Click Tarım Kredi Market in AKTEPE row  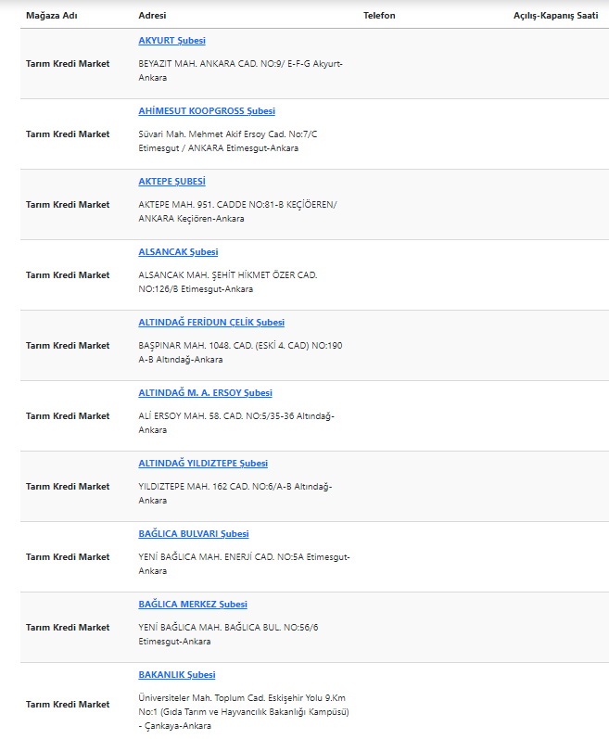click(x=68, y=205)
